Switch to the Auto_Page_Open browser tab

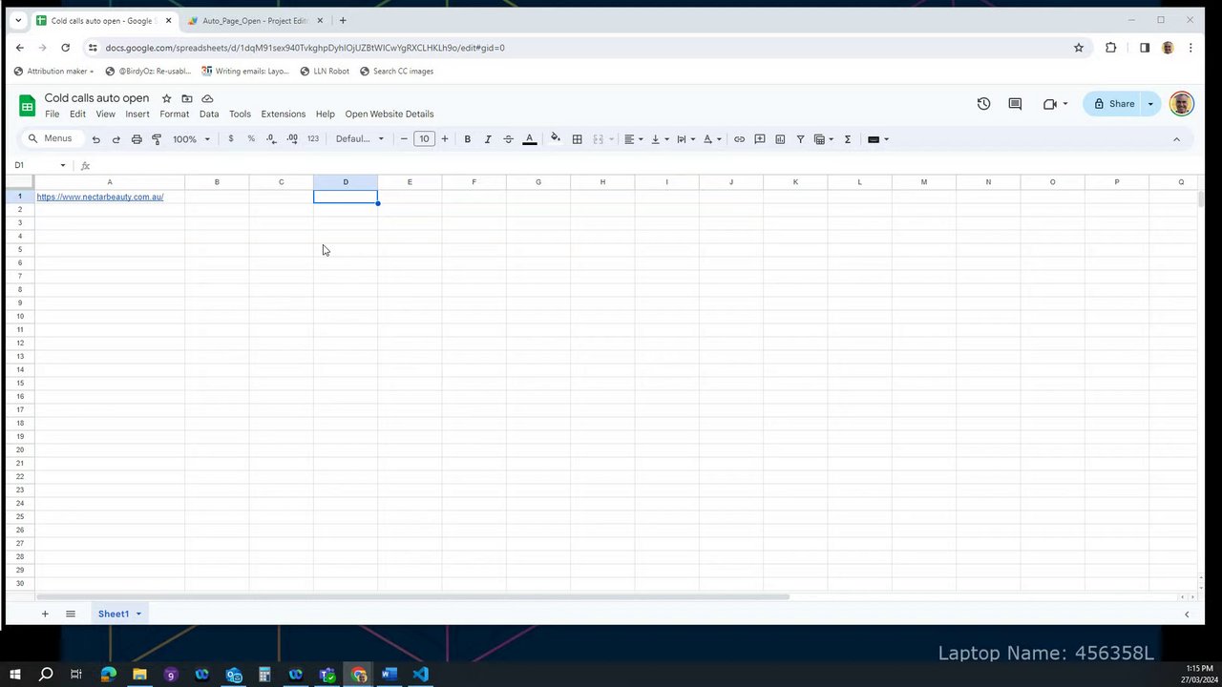253,20
